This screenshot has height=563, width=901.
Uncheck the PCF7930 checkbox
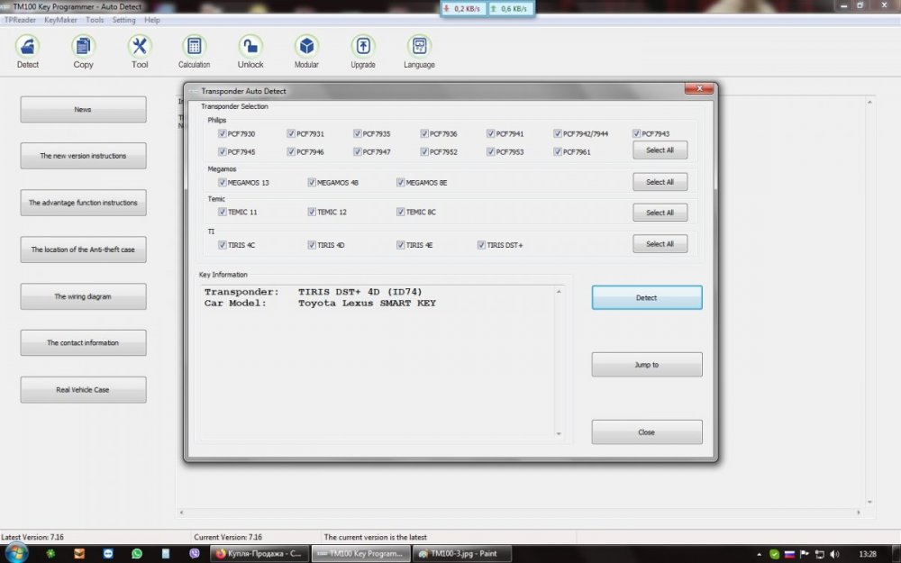pos(223,134)
